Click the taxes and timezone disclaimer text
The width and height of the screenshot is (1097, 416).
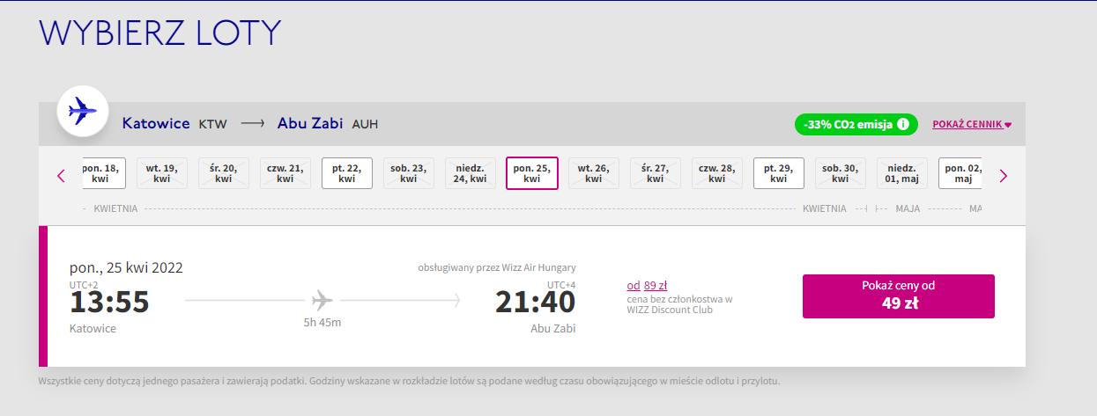410,382
